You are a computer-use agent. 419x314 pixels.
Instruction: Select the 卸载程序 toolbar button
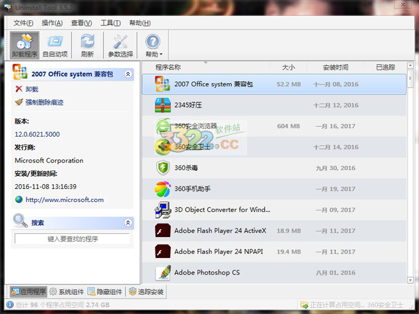click(25, 45)
